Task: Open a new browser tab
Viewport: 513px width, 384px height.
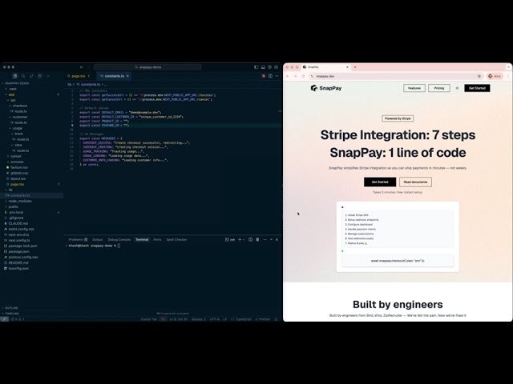Action: (x=355, y=67)
